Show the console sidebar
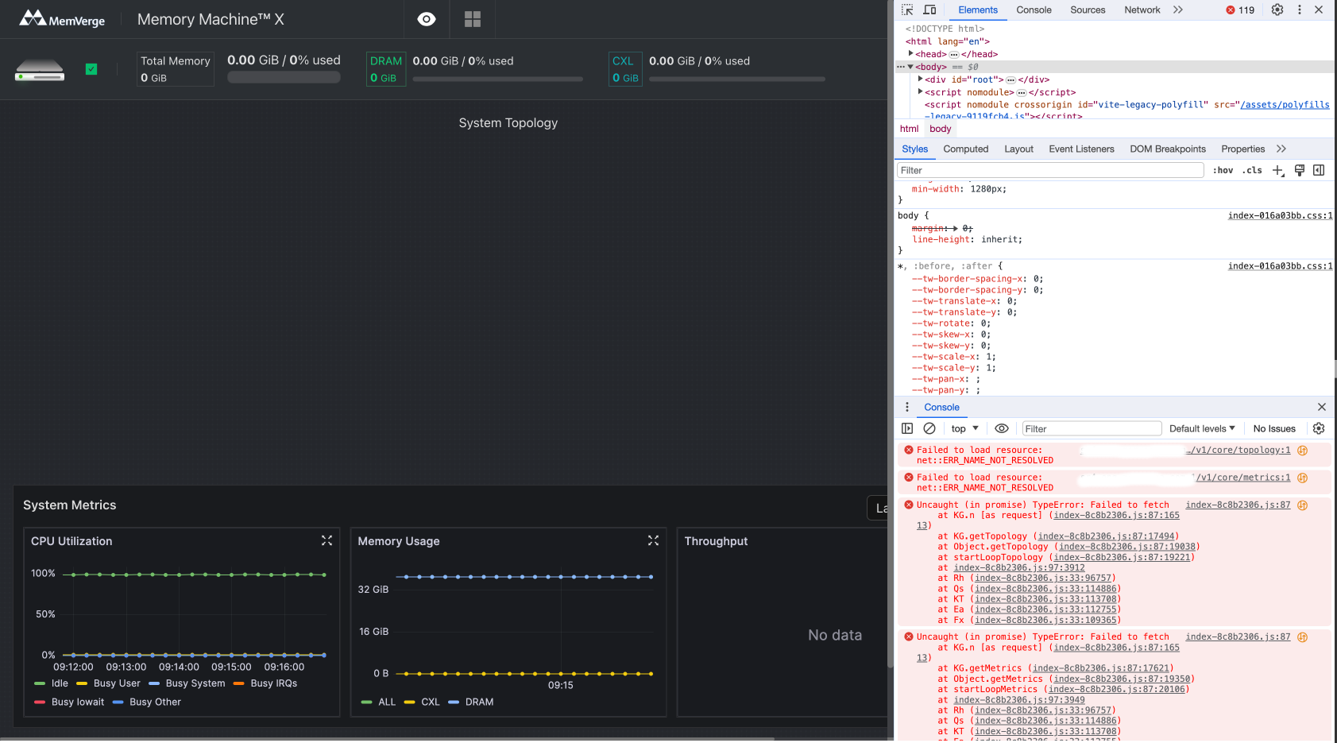Screen dimensions: 1337x743 click(x=907, y=428)
